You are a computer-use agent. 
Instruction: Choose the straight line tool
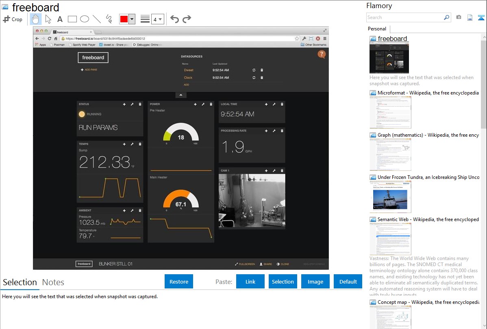pos(97,19)
